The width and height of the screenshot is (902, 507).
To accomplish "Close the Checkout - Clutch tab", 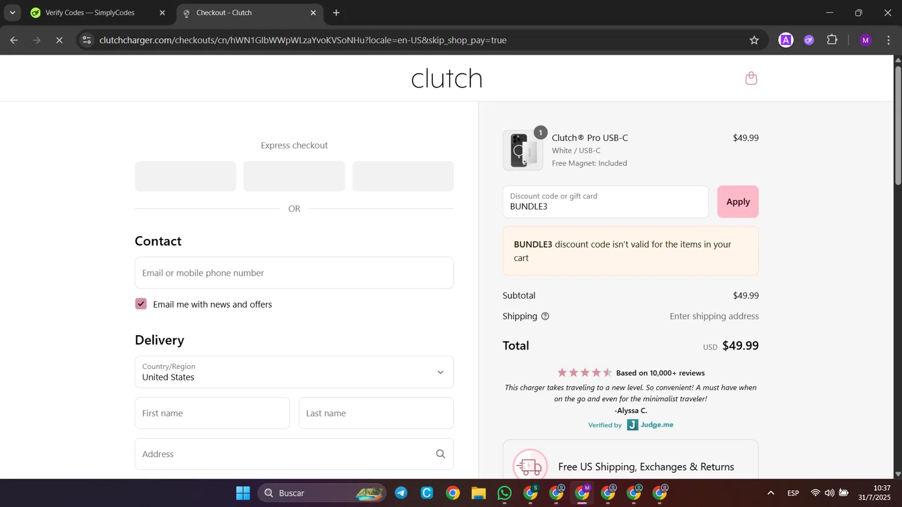I will [x=313, y=13].
